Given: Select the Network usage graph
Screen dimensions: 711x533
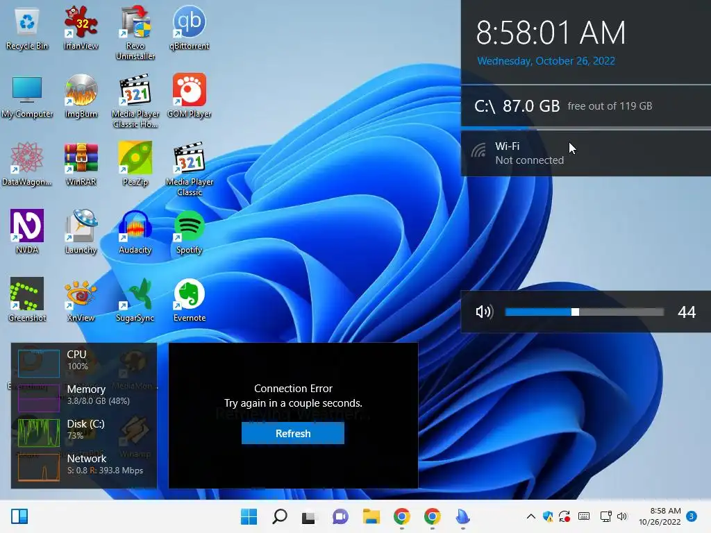Looking at the screenshot, I should coord(39,467).
